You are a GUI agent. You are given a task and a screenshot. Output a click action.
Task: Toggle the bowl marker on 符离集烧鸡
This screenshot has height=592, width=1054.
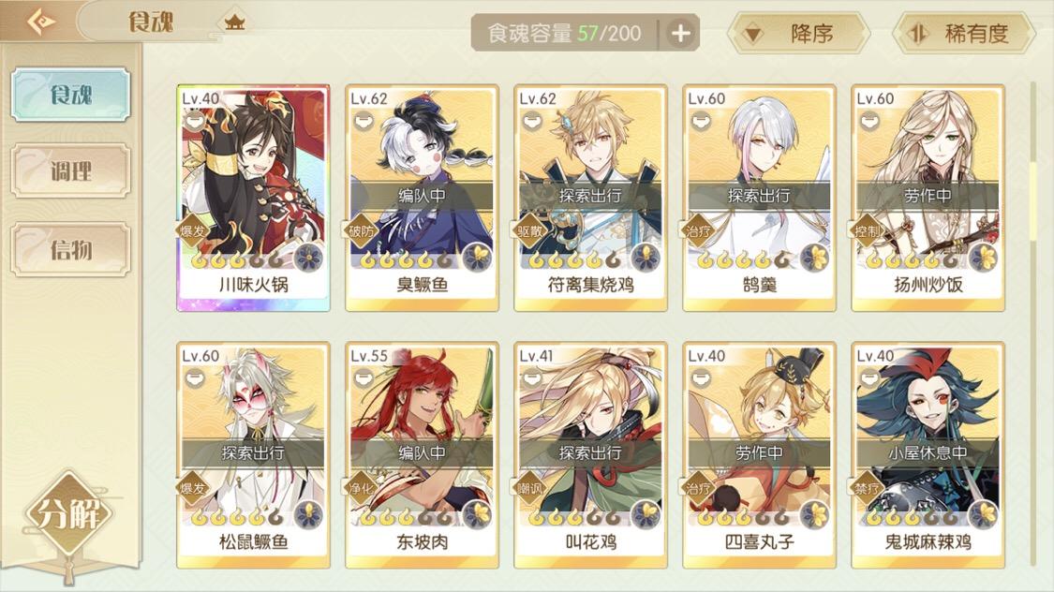(532, 123)
